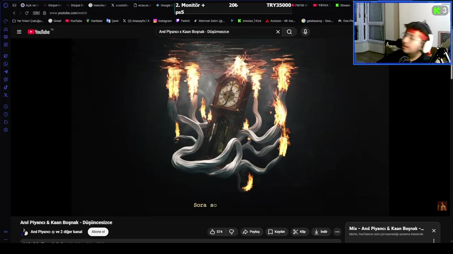
Task: Open Instagram in the Opera sidebar
Action: pos(6,79)
